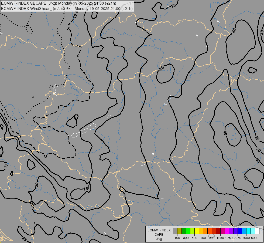Viewport: 264px width, 243px height.
Task: Click the legend value label 1250
Action: pos(220,238)
